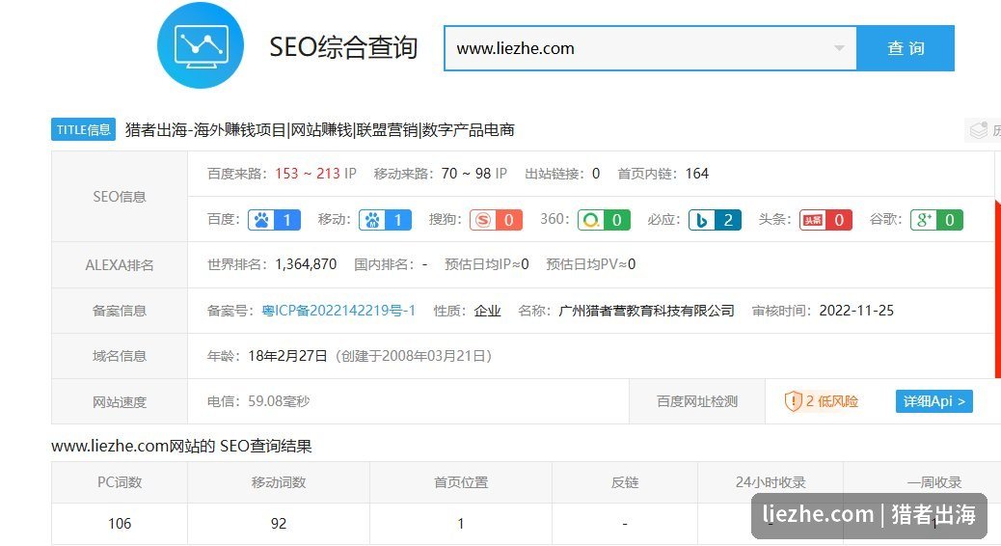The height and width of the screenshot is (546, 1001).
Task: Click the 性质 value 企业
Action: click(x=487, y=311)
